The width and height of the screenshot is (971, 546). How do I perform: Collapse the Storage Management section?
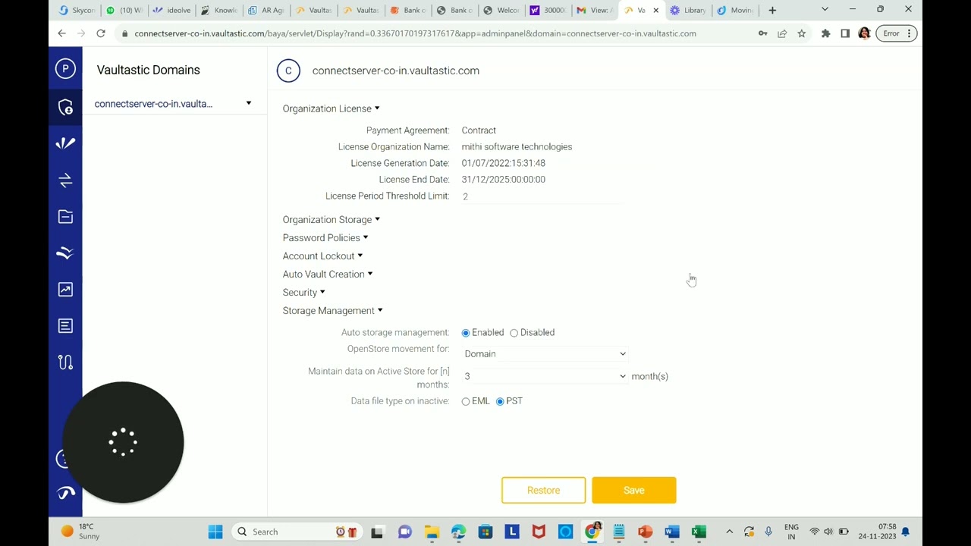tap(332, 310)
